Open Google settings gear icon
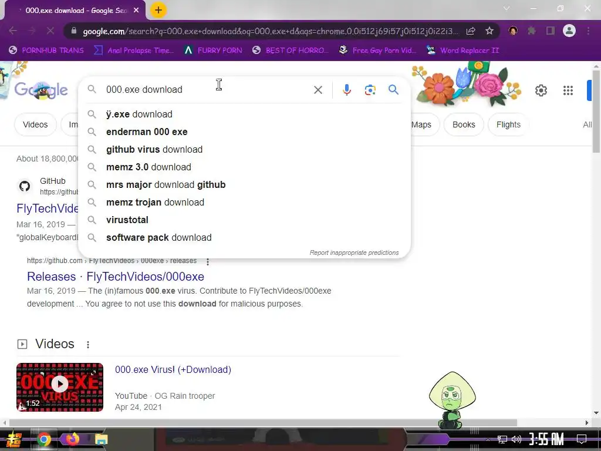 [x=541, y=90]
